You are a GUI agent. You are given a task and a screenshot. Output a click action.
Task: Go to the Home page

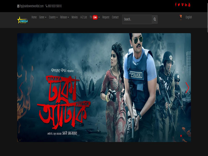pyautogui.click(x=34, y=17)
